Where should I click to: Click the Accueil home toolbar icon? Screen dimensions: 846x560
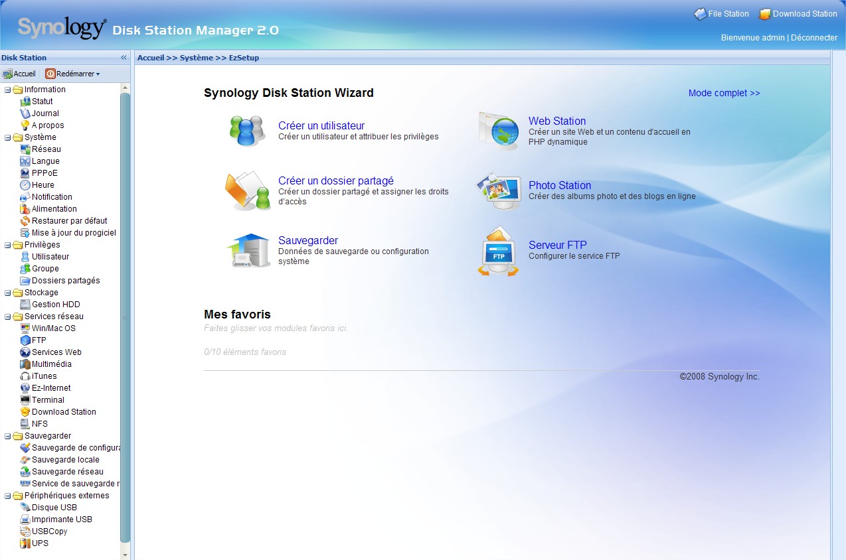[x=7, y=74]
